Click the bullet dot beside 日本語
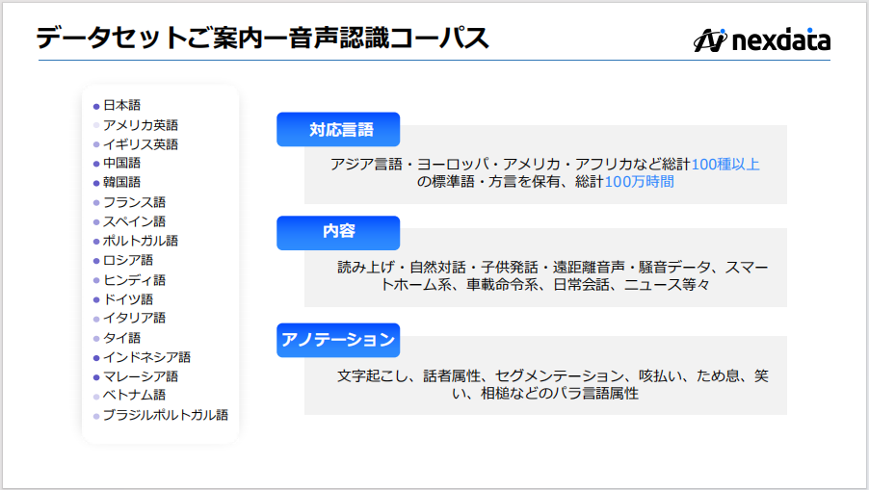Image resolution: width=869 pixels, height=490 pixels. tap(96, 106)
